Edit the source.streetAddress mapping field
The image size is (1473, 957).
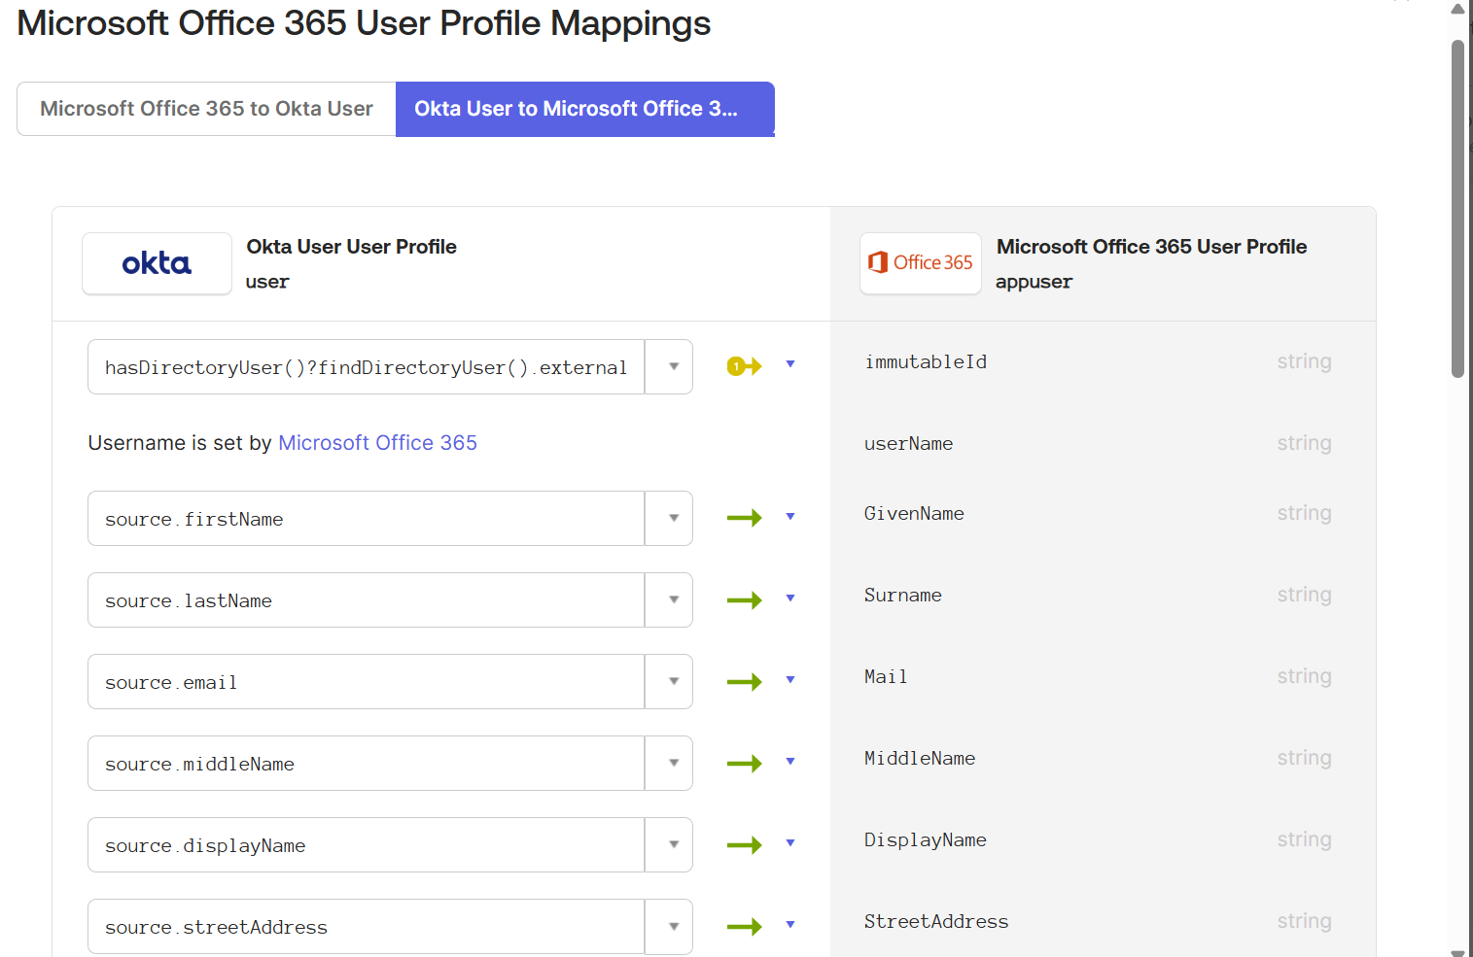[x=367, y=926]
